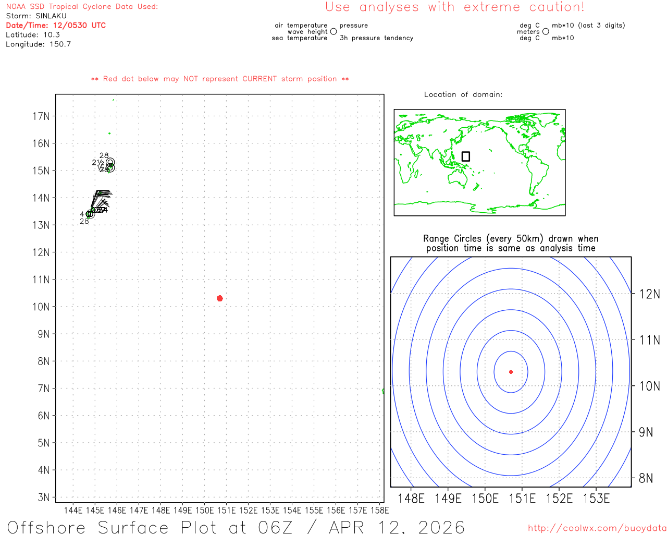Click the 149E label under range circles plot
The width and height of the screenshot is (667, 534).
(448, 499)
